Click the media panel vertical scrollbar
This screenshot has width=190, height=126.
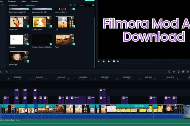95,43
